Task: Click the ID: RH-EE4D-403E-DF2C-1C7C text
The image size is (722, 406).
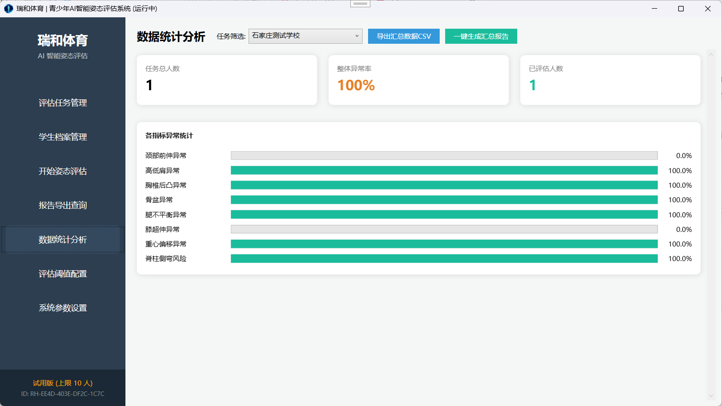Action: point(62,394)
